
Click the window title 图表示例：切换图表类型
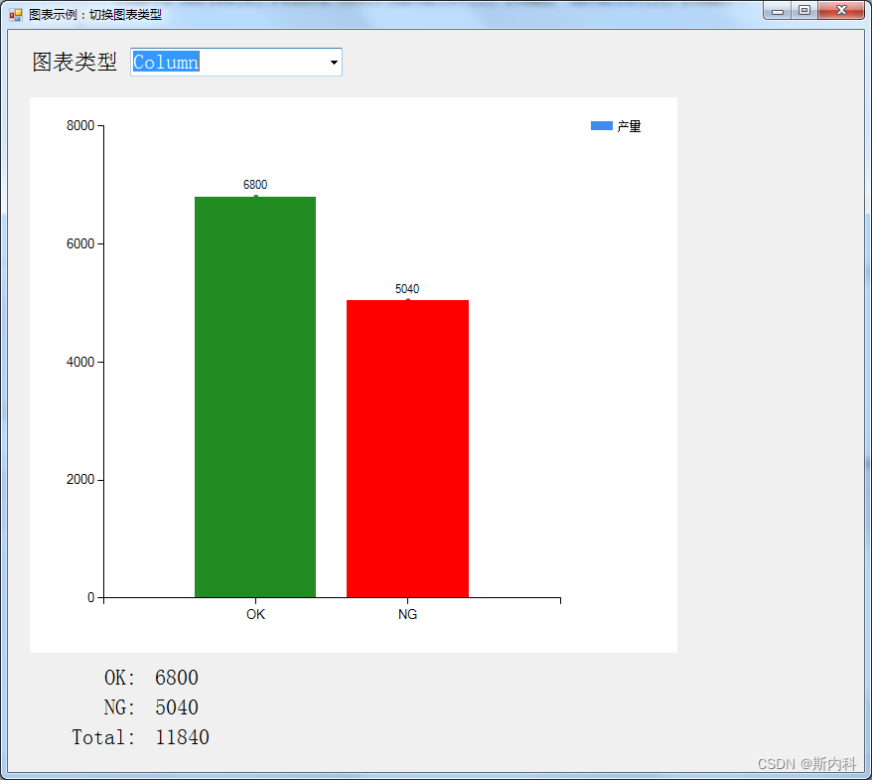pyautogui.click(x=95, y=15)
